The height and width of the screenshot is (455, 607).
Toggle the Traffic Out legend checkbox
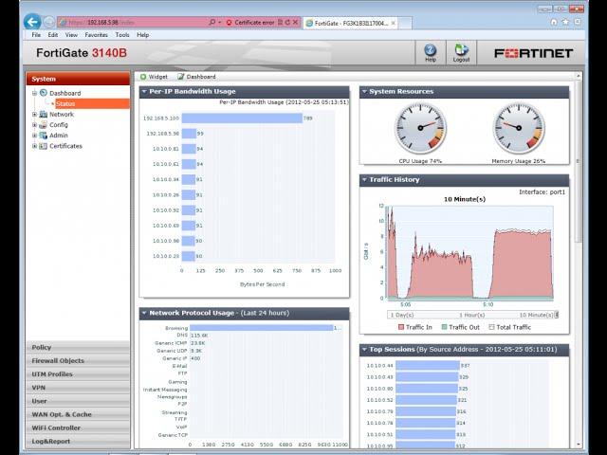[445, 327]
